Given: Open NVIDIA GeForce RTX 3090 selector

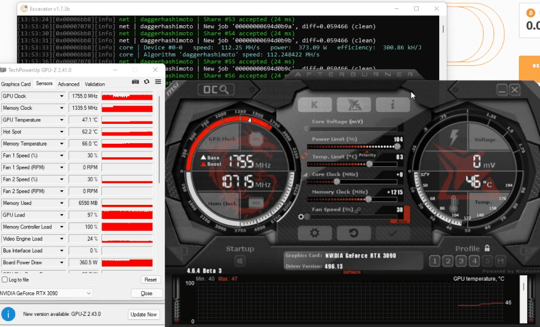Looking at the screenshot, I should pyautogui.click(x=46, y=293).
